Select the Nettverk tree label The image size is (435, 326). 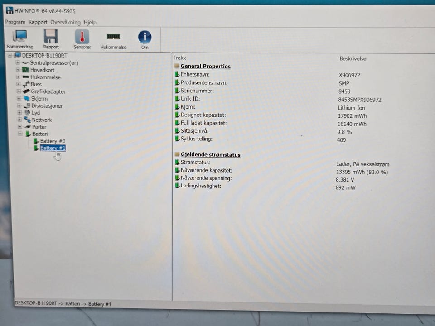point(42,120)
